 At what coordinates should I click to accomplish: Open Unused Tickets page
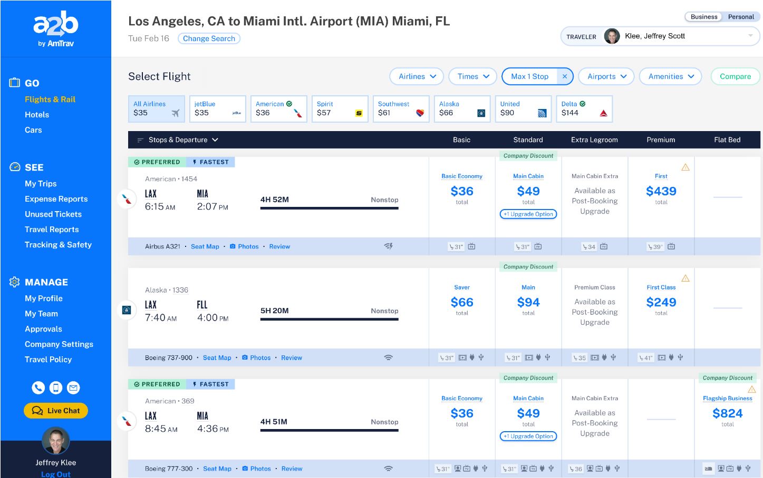[53, 214]
